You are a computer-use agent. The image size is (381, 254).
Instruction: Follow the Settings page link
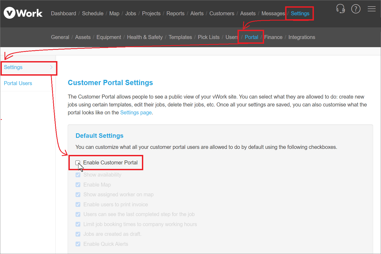(x=136, y=113)
